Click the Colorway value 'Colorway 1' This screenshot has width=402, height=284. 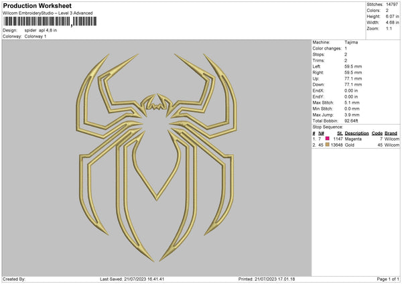tap(36, 36)
